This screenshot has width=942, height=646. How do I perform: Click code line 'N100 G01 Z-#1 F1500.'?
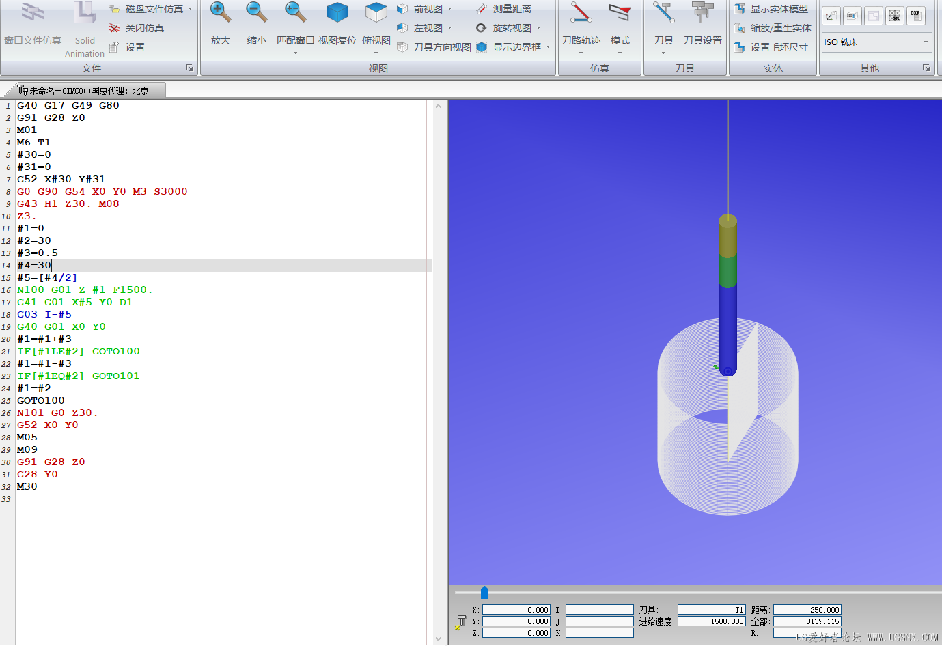[x=85, y=290]
